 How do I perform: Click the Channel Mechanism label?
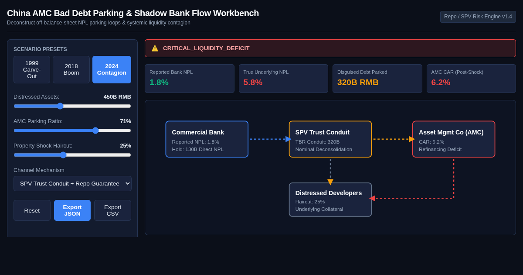coord(39,170)
